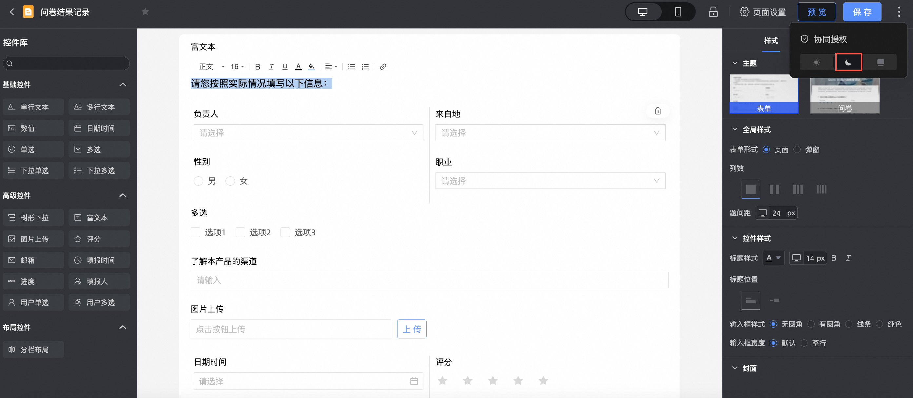Select 女 radio option

(230, 181)
